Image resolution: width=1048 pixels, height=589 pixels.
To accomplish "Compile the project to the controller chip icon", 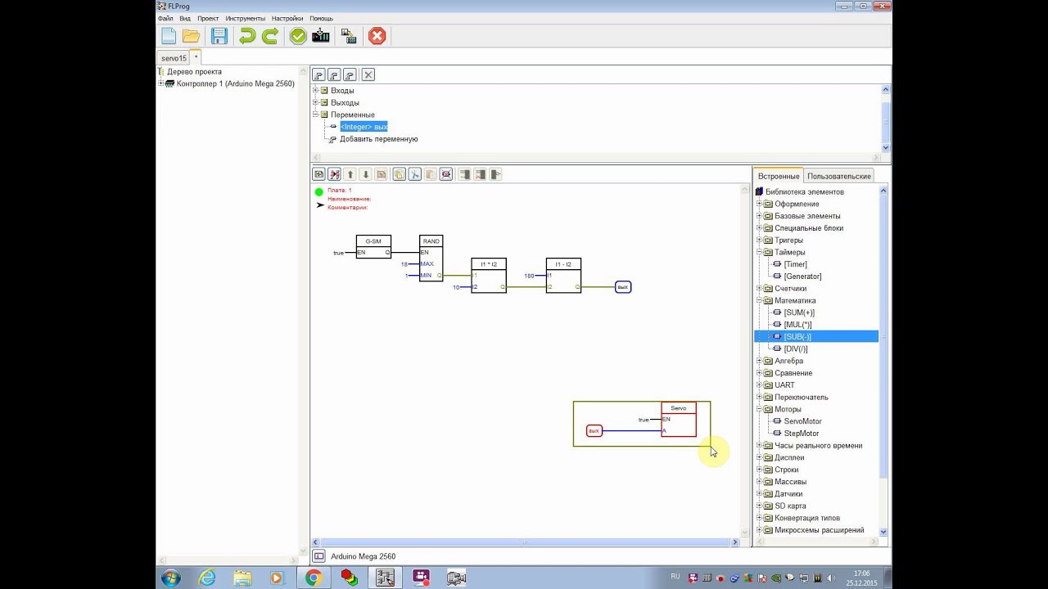I will (x=321, y=36).
